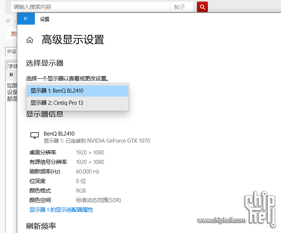The width and height of the screenshot is (281, 233).
Task: Click the 60.000 Hz refresh rate value
Action: pos(87,172)
